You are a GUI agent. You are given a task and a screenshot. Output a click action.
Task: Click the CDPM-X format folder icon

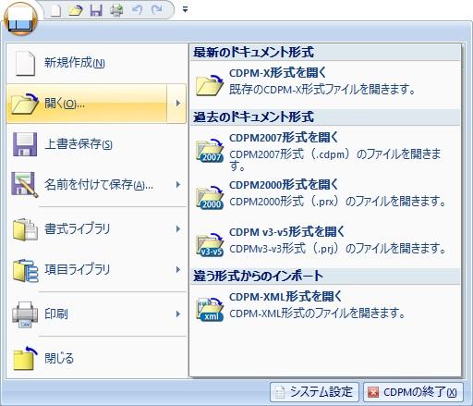tap(210, 85)
